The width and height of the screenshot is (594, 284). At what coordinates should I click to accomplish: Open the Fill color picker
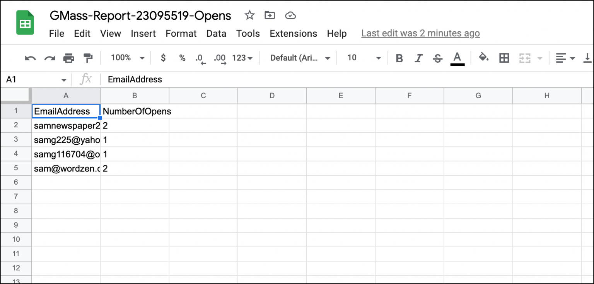484,58
